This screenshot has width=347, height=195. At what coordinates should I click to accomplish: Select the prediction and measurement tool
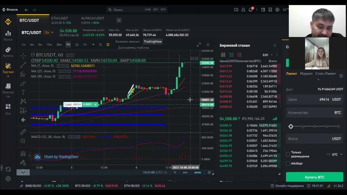23,110
